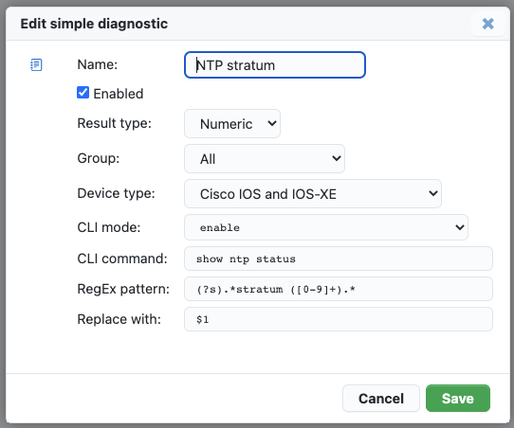514x428 pixels.
Task: Click the 'Edit simple diagnostic' dialog title
Action: coord(94,24)
